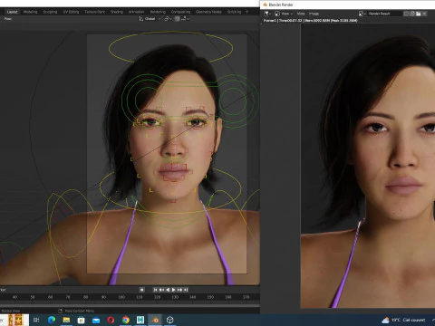
Task: Click open image folder icon in render window
Action: (419, 14)
